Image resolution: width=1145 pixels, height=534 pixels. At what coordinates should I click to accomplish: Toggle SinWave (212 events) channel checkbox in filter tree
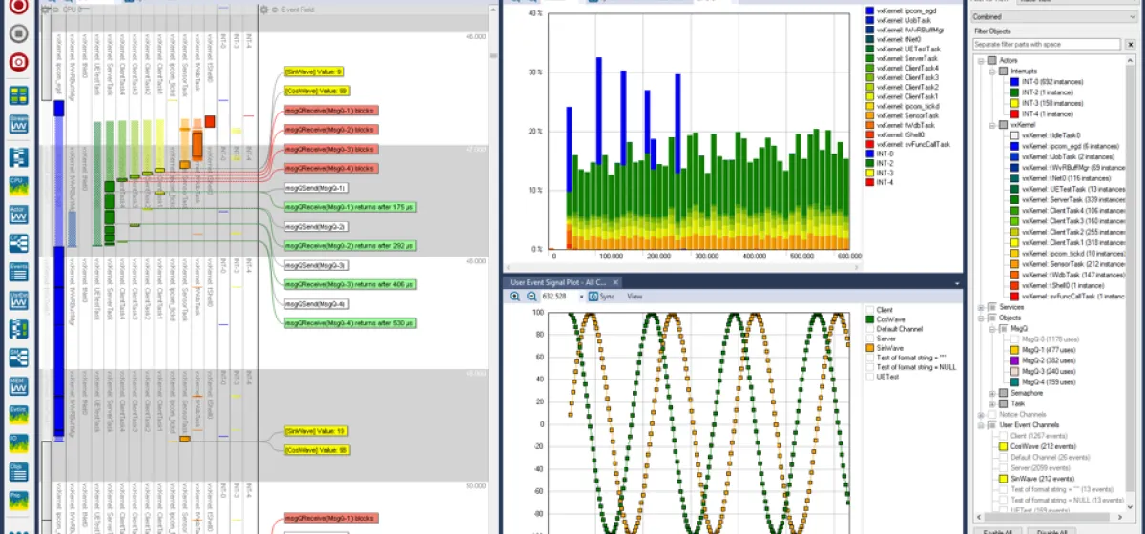tap(1003, 478)
